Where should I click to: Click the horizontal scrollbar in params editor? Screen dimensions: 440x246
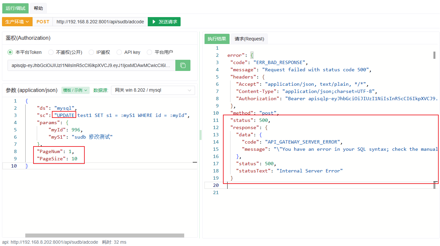point(104,235)
